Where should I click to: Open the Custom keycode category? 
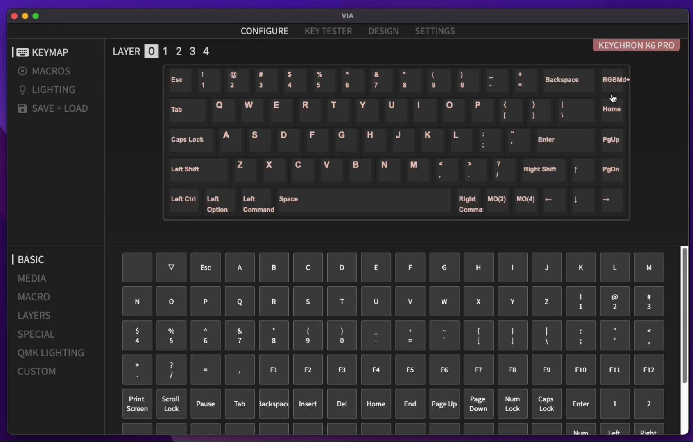point(36,372)
